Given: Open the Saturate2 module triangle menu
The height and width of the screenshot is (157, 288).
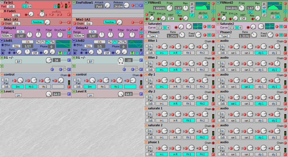Looking at the screenshot, I should pos(218,24).
